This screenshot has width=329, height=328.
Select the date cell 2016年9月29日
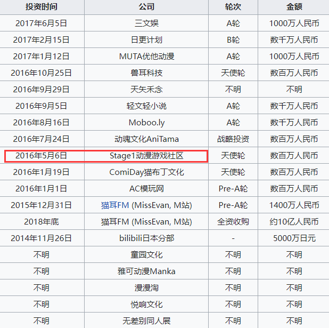click(42, 90)
